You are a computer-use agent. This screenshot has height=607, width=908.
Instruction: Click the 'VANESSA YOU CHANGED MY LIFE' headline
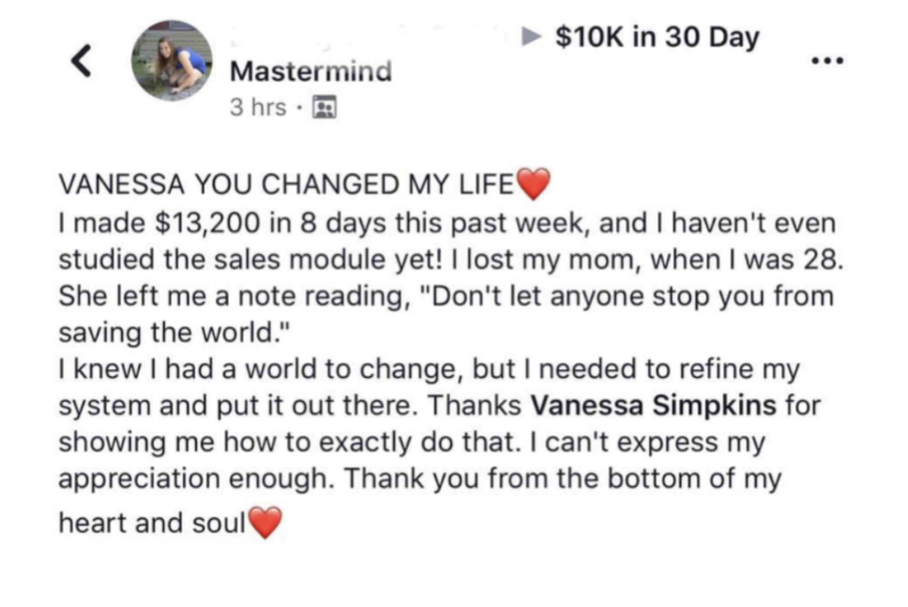[286, 185]
